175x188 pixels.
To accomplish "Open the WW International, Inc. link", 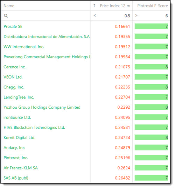I will (x=24, y=47).
